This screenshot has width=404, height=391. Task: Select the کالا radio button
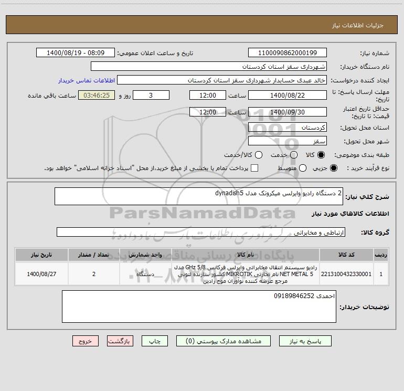click(321, 155)
